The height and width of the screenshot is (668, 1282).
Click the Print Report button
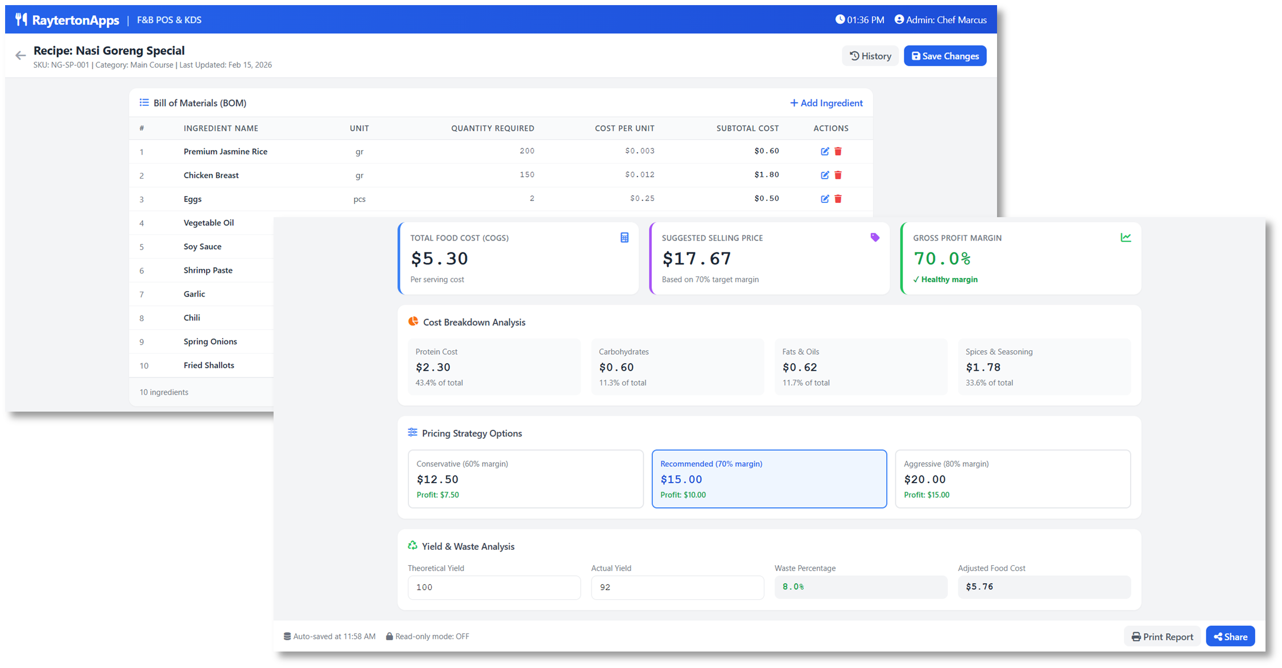(1162, 637)
